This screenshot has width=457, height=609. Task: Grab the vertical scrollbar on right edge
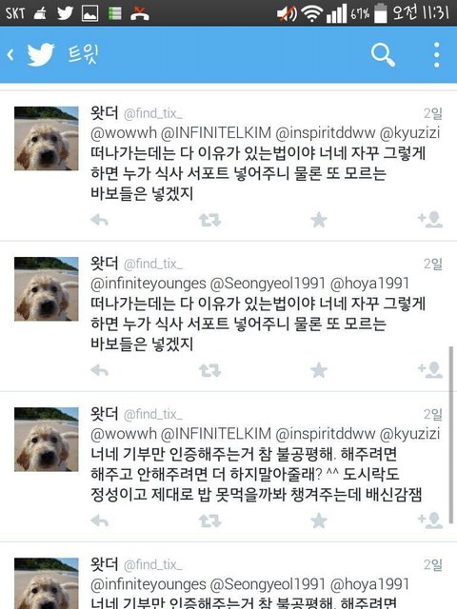point(450,435)
